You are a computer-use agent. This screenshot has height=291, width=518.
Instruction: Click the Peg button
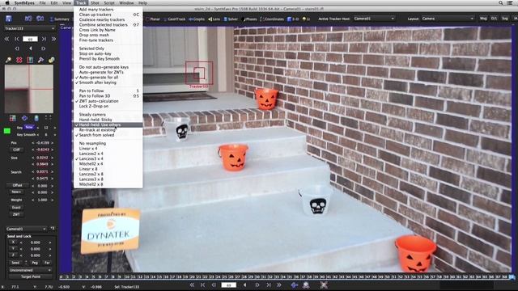(x=35, y=263)
